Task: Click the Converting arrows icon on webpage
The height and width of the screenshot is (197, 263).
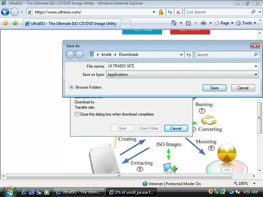Action: (209, 120)
